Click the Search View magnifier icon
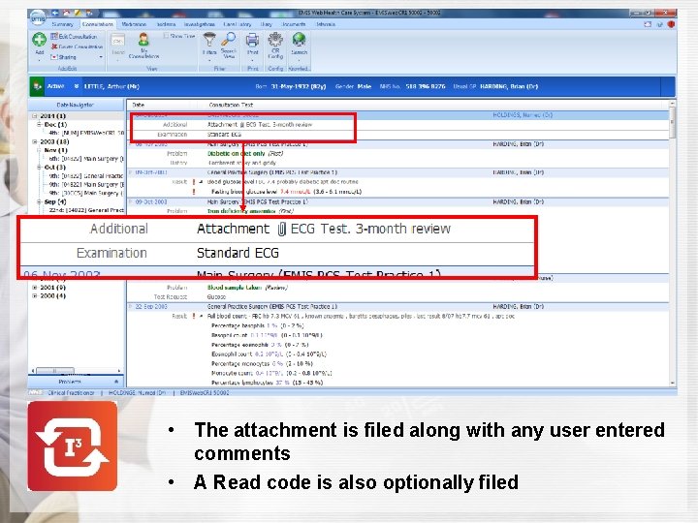The image size is (698, 523). [x=229, y=39]
